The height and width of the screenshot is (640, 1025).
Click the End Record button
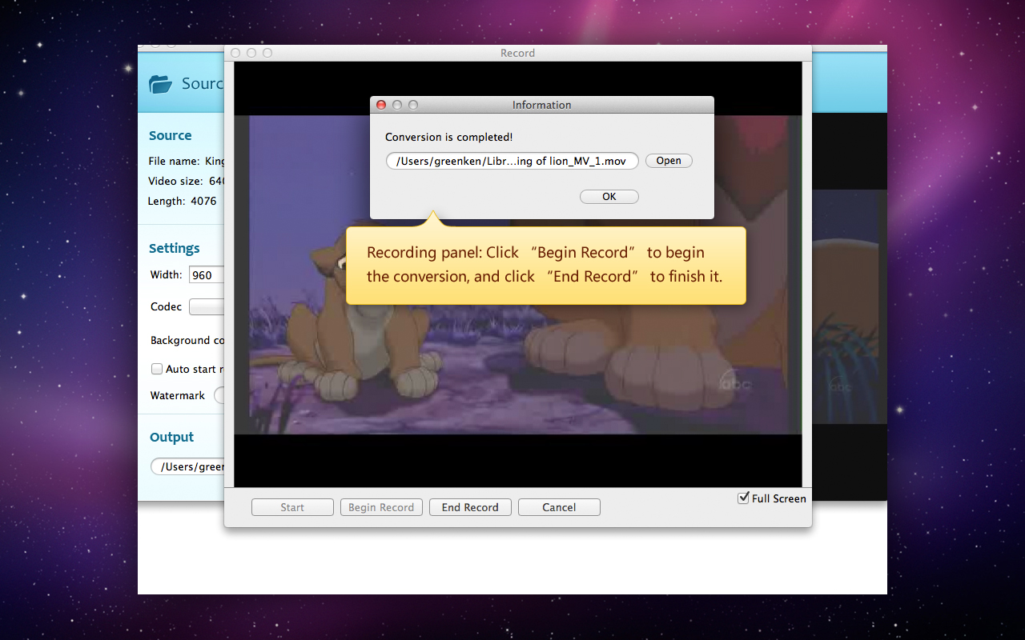(470, 507)
